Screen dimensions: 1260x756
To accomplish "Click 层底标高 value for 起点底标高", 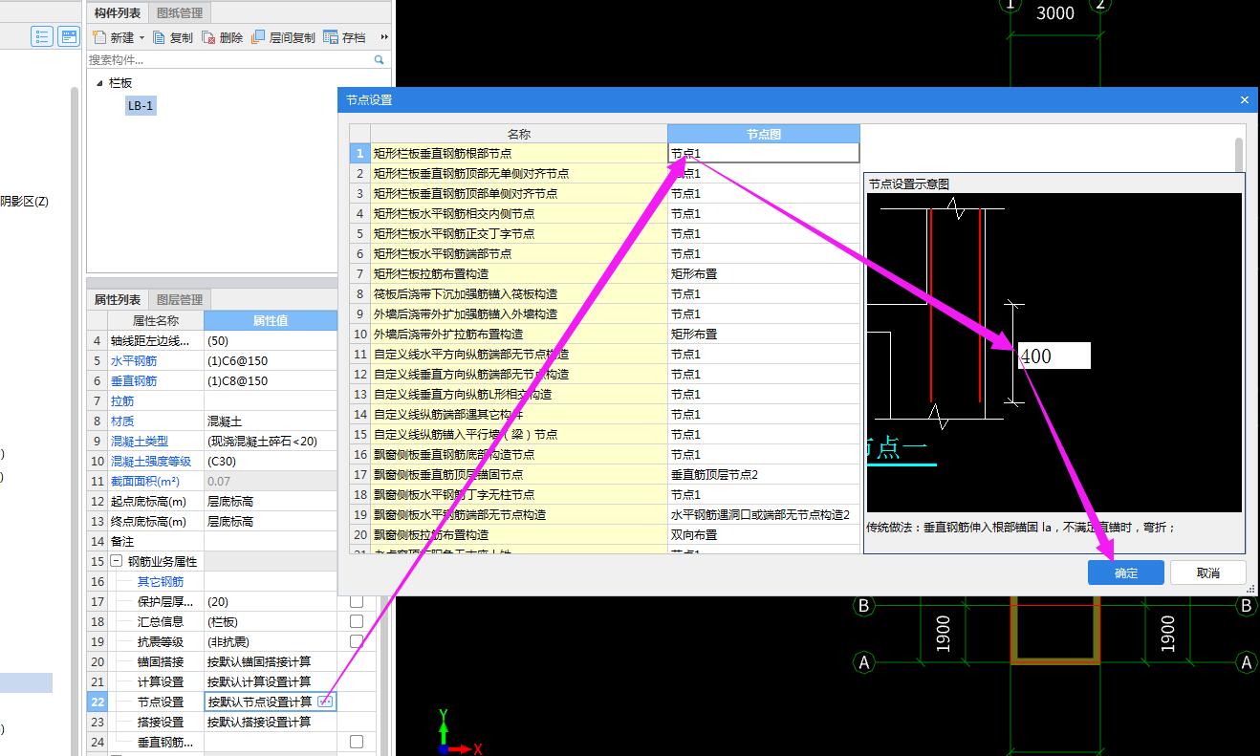I will (271, 502).
